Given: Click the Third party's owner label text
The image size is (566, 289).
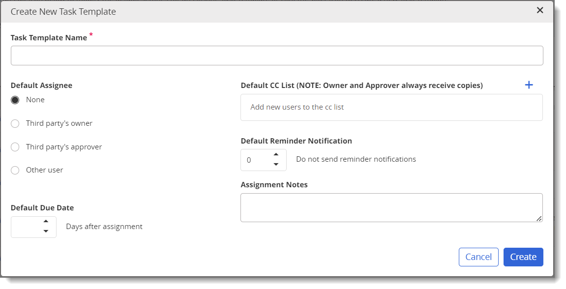Looking at the screenshot, I should click(59, 123).
